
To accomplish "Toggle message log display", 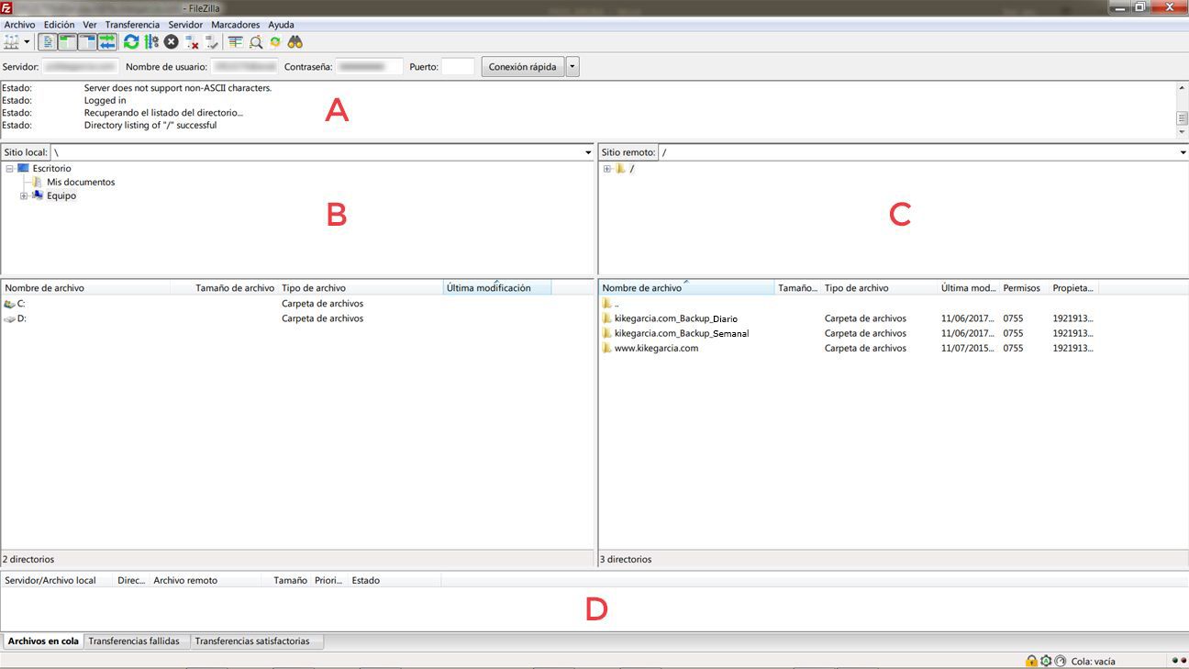I will tap(48, 41).
